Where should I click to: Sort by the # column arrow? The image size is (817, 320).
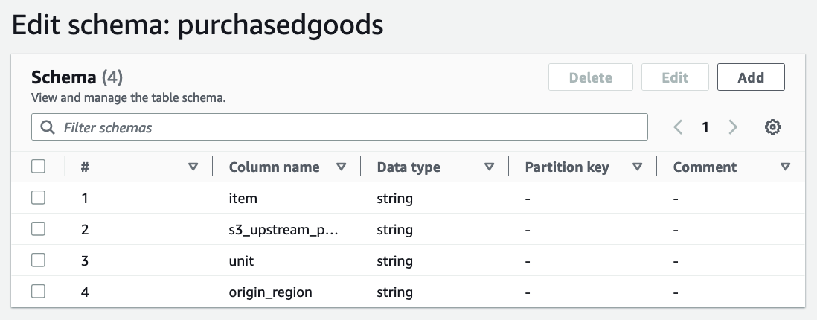tap(193, 167)
